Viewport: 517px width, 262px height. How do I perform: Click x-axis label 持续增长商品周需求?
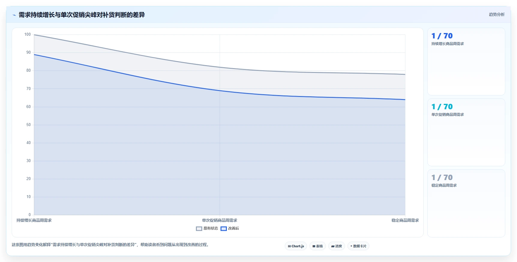click(x=34, y=220)
